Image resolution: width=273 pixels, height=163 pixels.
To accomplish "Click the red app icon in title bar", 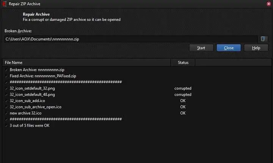I will (5, 4).
